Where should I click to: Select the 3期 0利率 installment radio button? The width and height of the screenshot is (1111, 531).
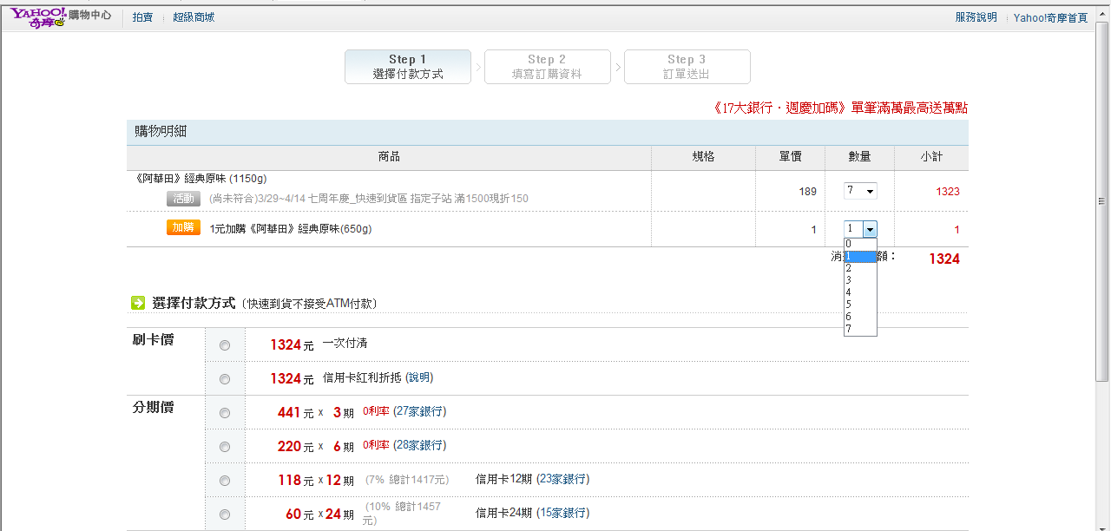click(225, 413)
